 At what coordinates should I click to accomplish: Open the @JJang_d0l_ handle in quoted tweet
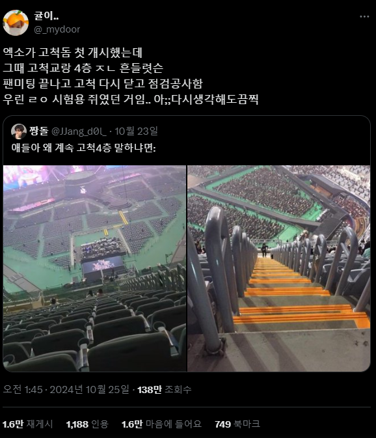pos(79,131)
